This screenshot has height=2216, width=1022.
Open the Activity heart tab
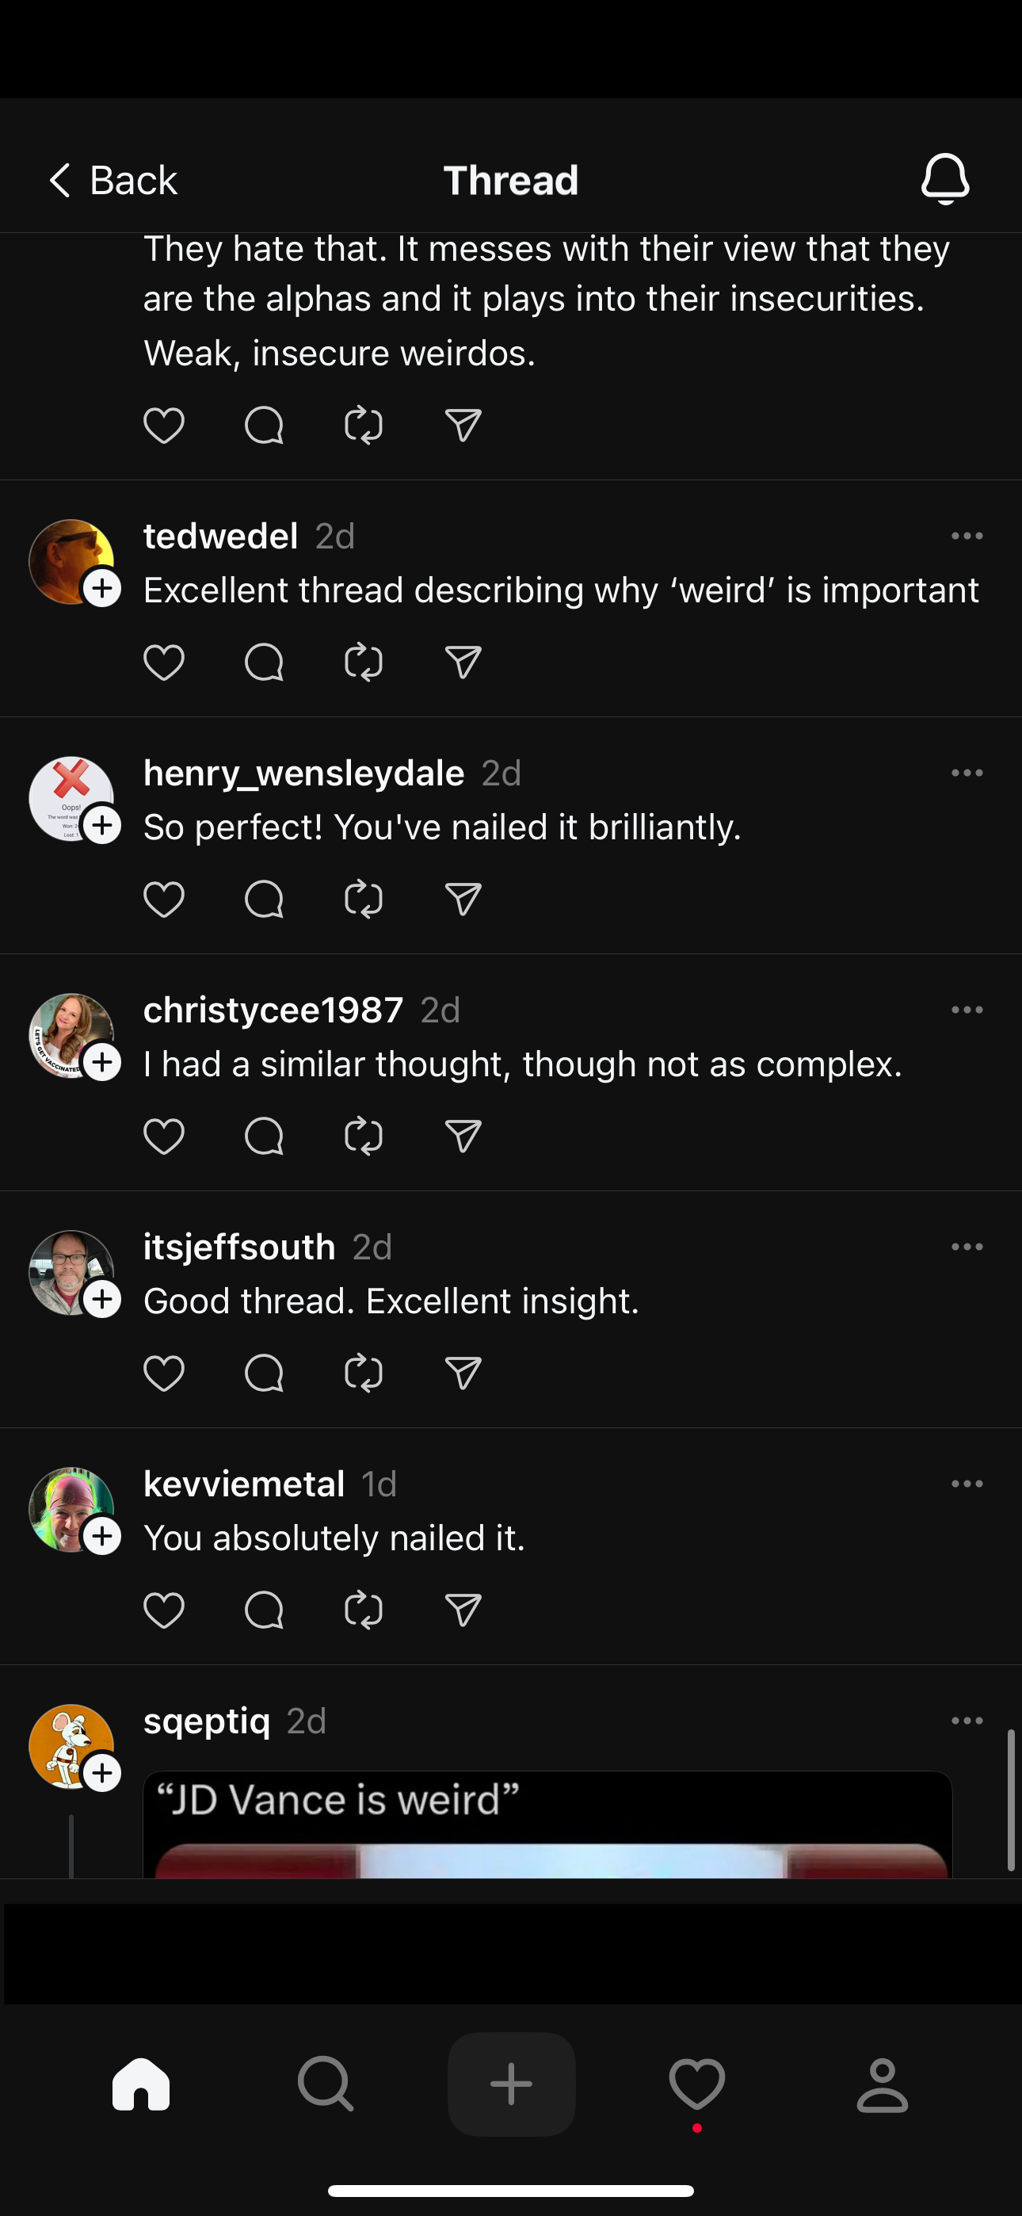coord(697,2084)
